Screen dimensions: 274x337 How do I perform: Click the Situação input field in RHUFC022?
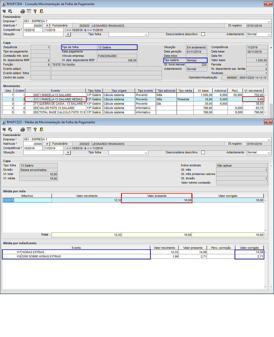43,153
